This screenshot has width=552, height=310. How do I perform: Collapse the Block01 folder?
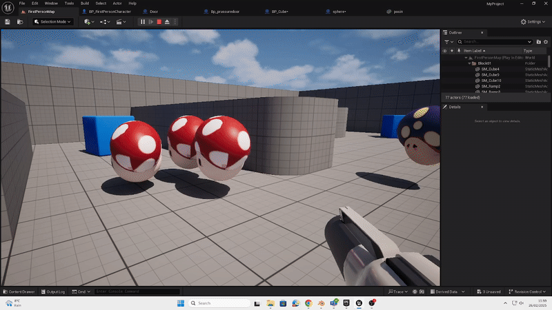click(x=469, y=63)
